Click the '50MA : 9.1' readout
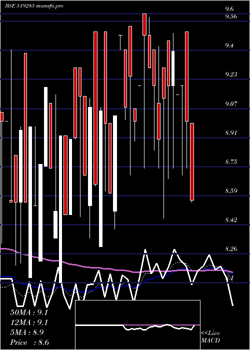This screenshot has width=250, height=350. click(29, 312)
